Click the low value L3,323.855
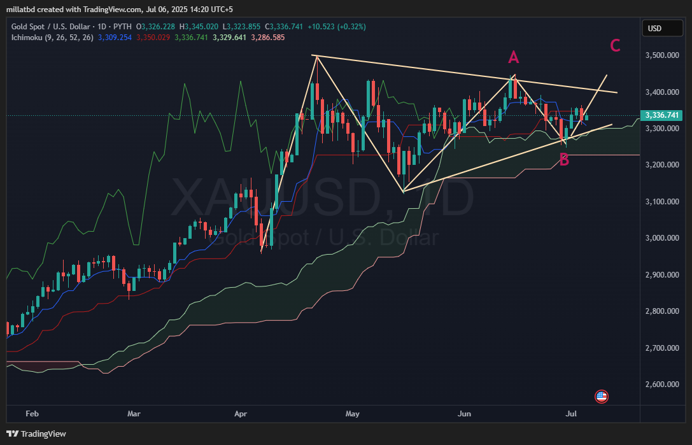Image resolution: width=692 pixels, height=445 pixels. [x=241, y=27]
